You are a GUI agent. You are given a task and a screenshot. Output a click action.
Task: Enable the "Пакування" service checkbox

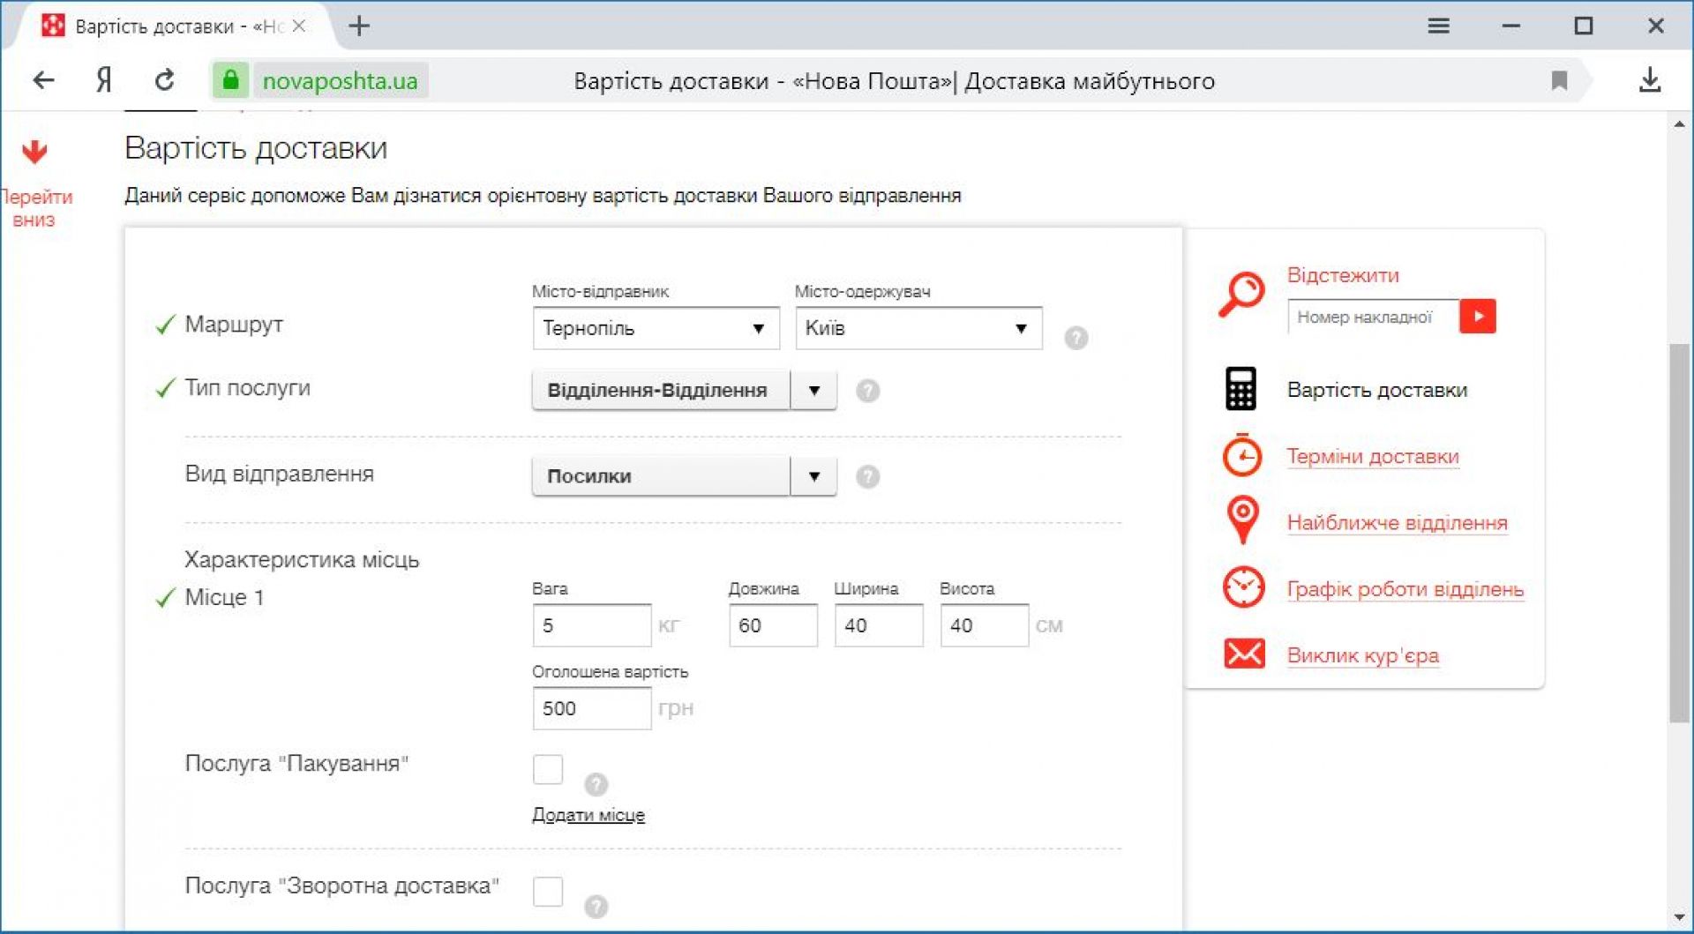click(548, 769)
